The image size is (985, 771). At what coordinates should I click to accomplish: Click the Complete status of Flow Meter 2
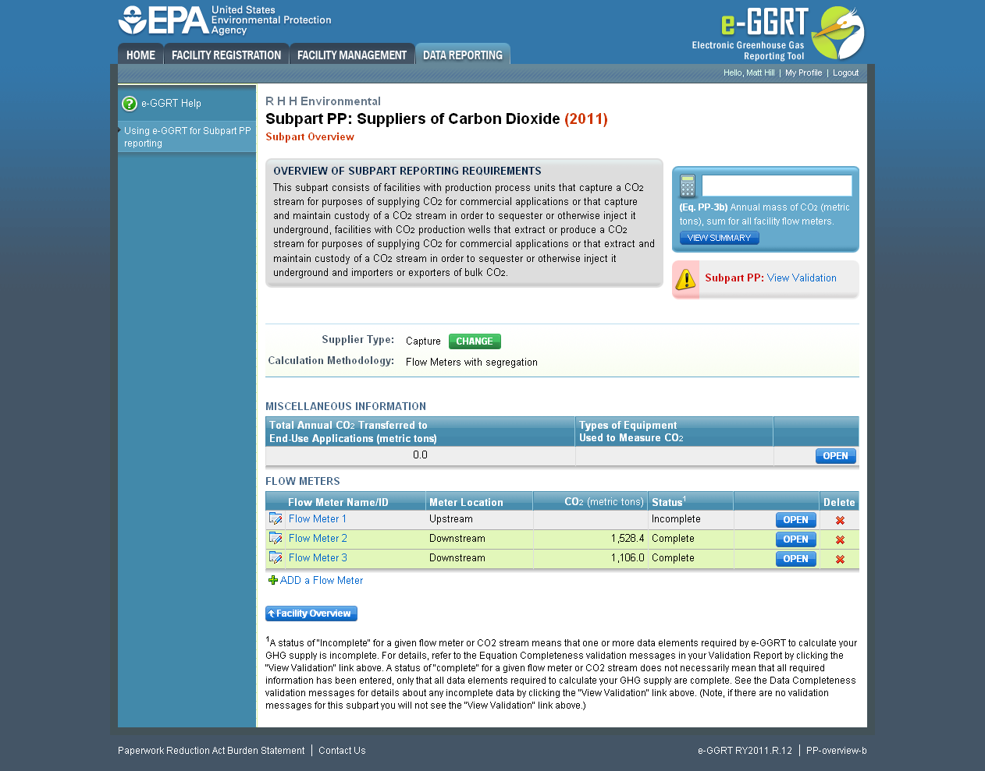673,539
